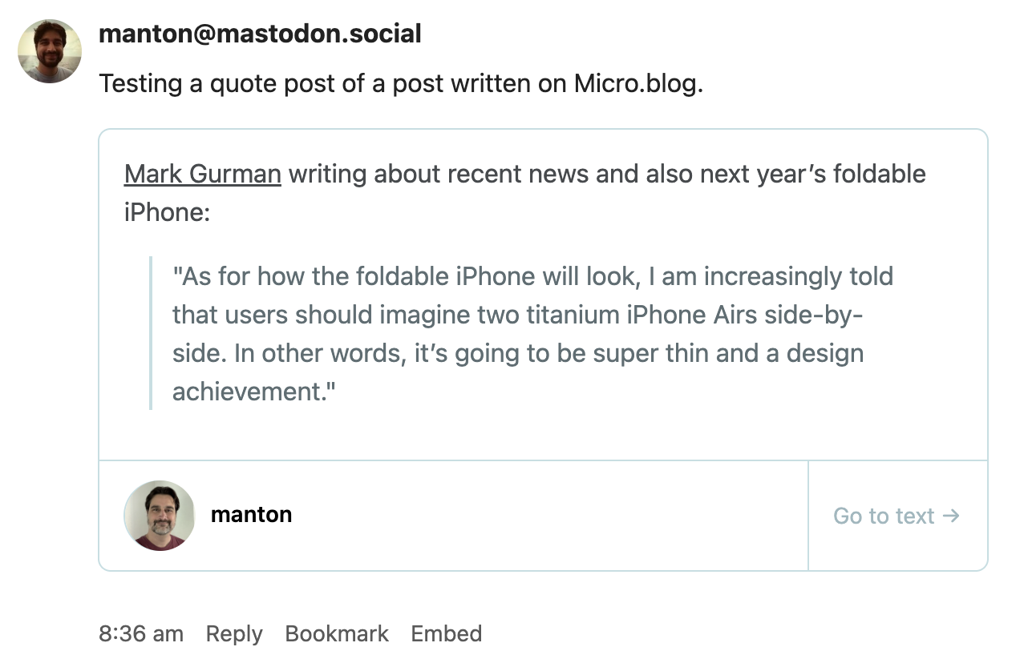
Task: Click the "iPhone:" word ending the intro paragraph
Action: click(x=167, y=212)
